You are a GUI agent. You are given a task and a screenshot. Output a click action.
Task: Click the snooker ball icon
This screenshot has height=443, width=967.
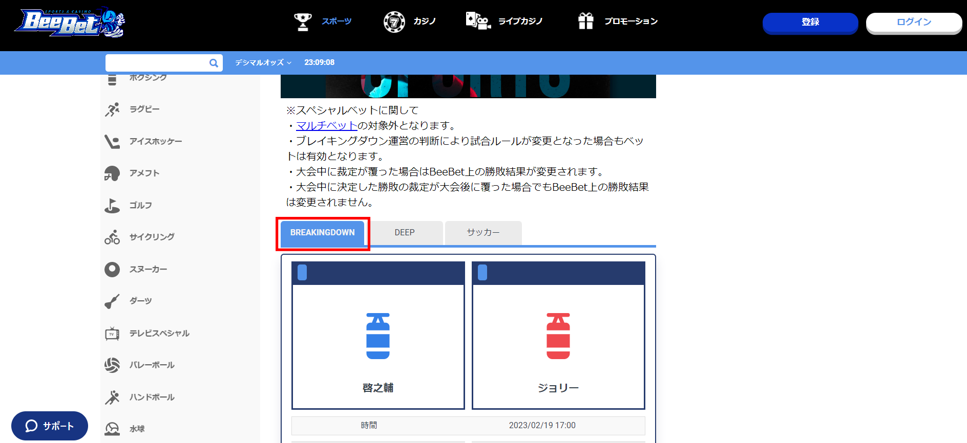(x=112, y=269)
